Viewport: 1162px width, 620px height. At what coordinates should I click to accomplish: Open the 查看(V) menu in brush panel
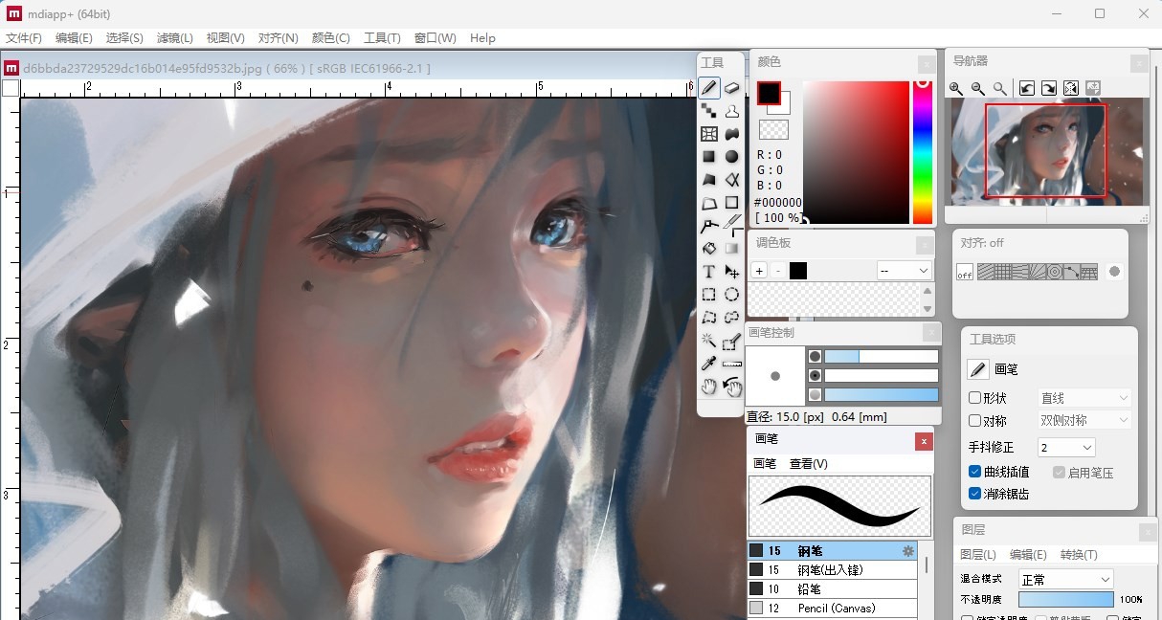point(809,463)
